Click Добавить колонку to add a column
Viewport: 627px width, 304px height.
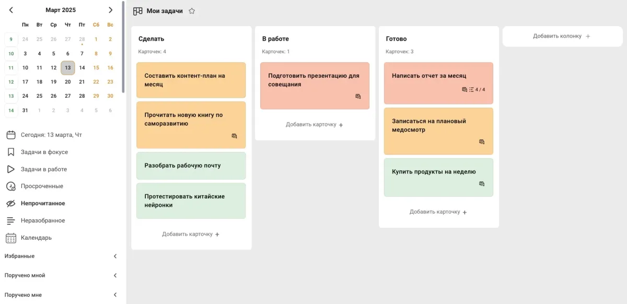pos(562,36)
